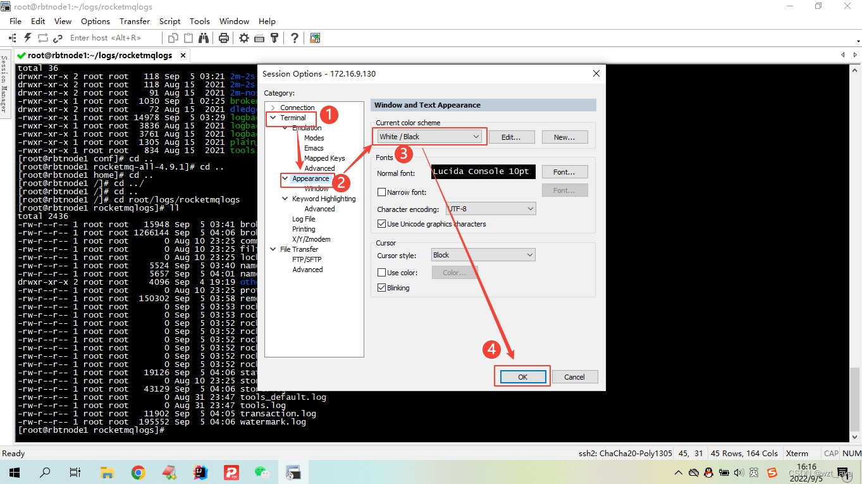The width and height of the screenshot is (862, 484).
Task: Enable the Narrow font checkbox
Action: (x=382, y=192)
